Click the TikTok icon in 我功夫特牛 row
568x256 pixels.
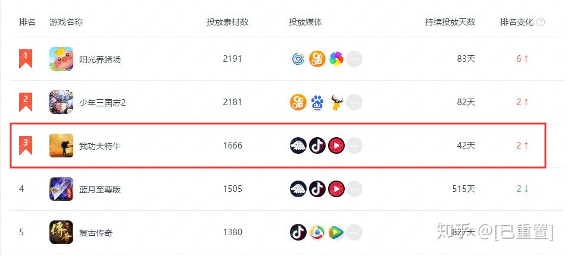(317, 146)
